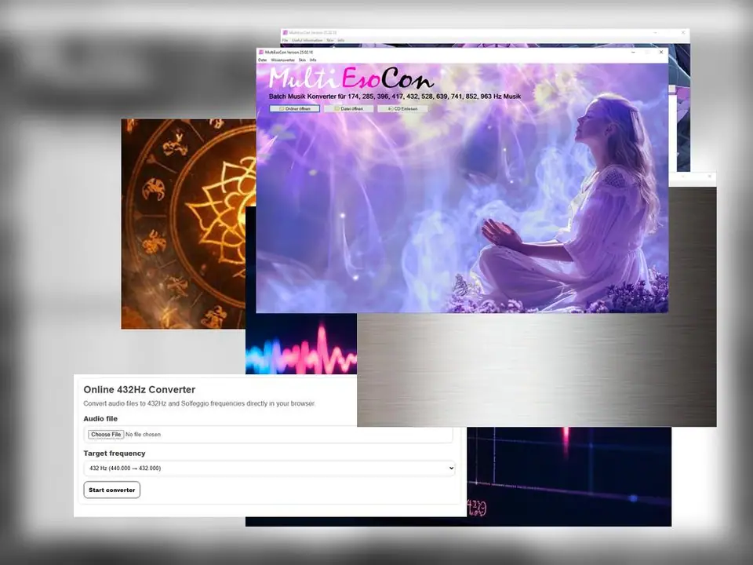The image size is (753, 565).
Task: Click the Choose File button
Action: point(105,435)
